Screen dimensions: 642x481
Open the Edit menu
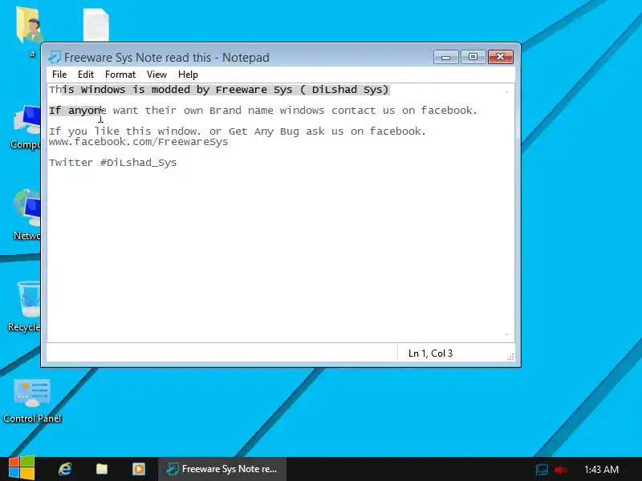click(86, 75)
